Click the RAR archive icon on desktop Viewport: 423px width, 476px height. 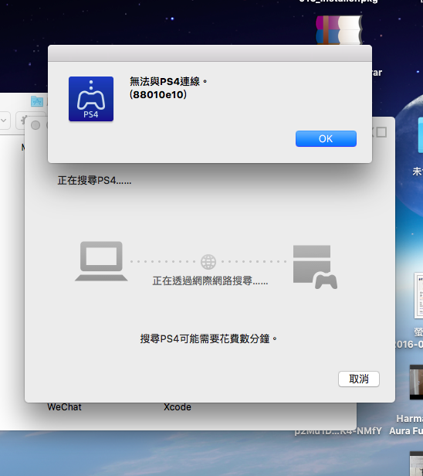339,30
